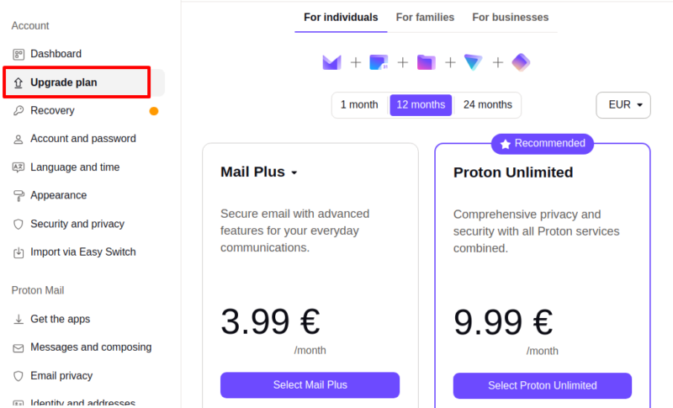Select the 12 months billing cycle
This screenshot has width=673, height=408.
421,105
